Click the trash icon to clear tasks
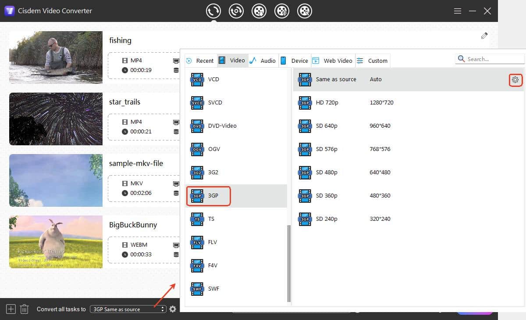 (x=25, y=309)
